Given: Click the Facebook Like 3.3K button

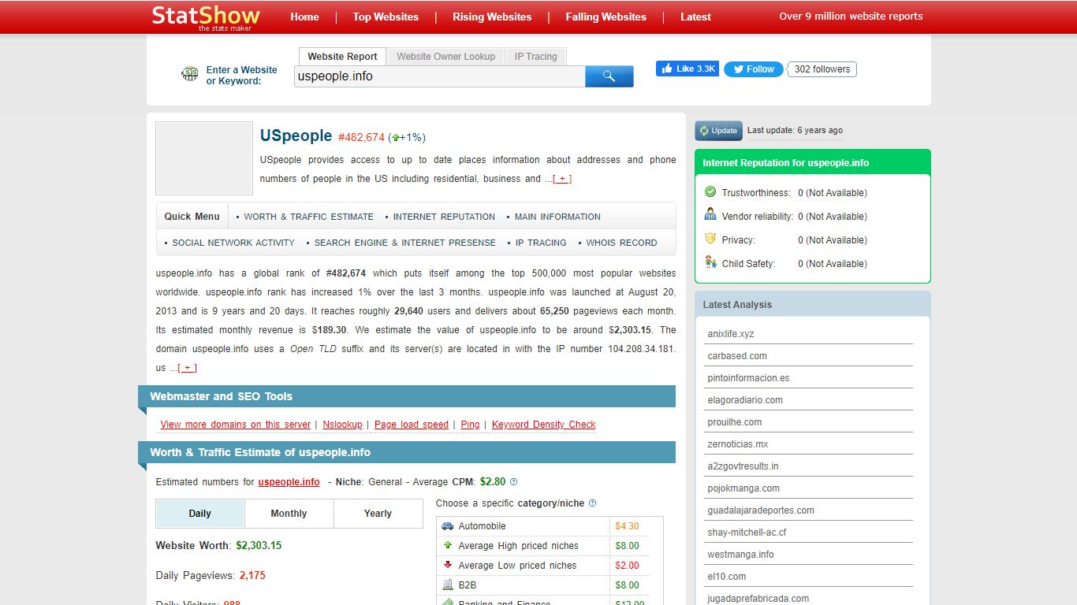Looking at the screenshot, I should (x=687, y=69).
